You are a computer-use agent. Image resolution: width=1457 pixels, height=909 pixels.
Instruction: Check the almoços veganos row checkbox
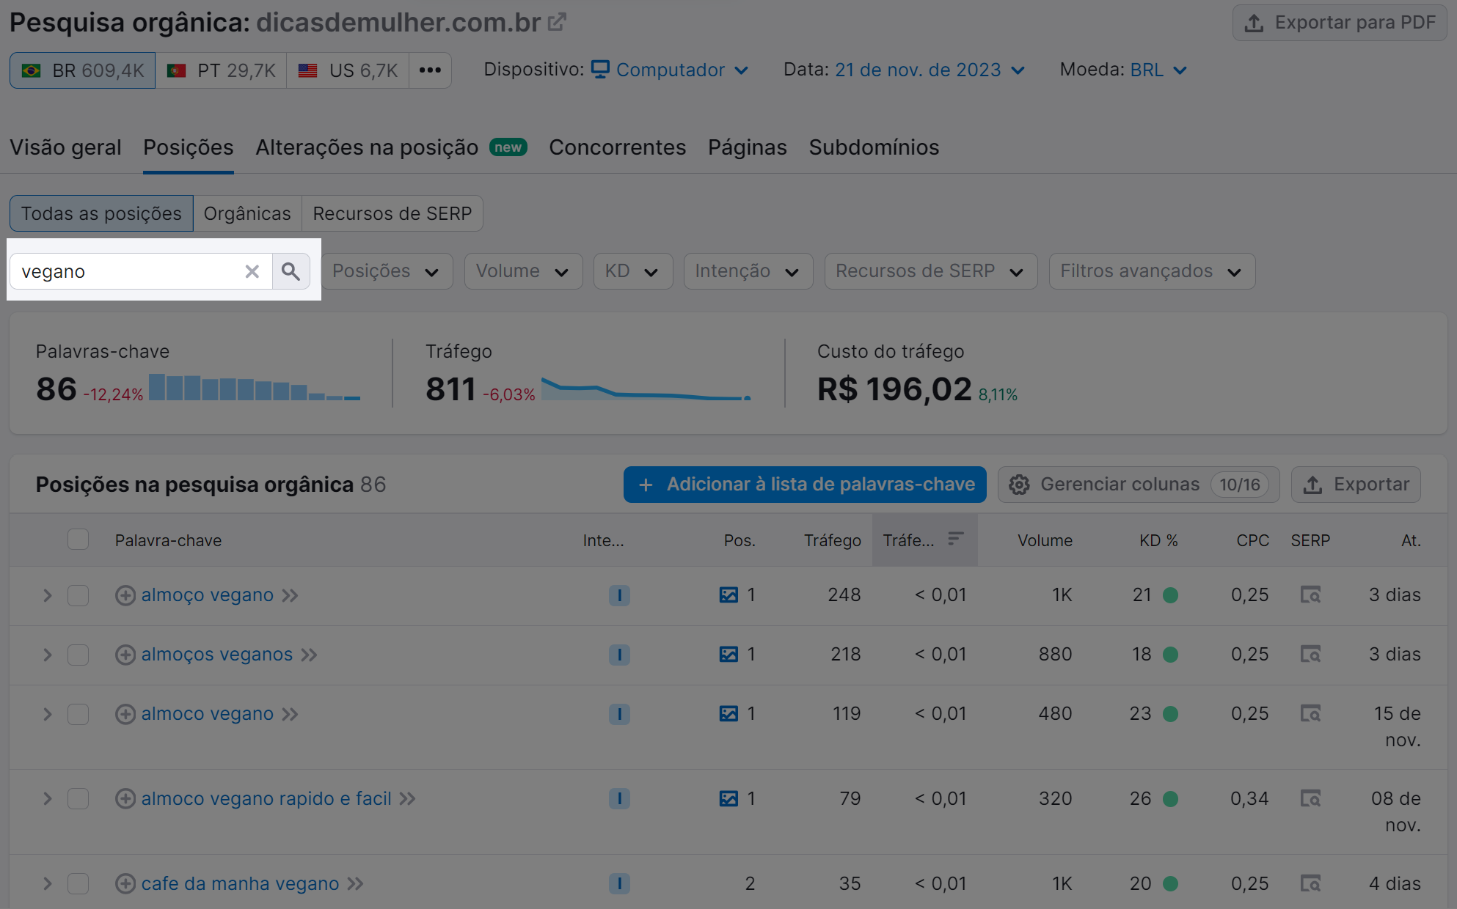(x=78, y=655)
